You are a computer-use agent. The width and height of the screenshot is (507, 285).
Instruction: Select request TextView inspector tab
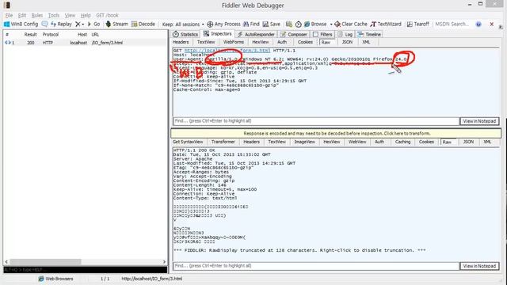click(206, 42)
